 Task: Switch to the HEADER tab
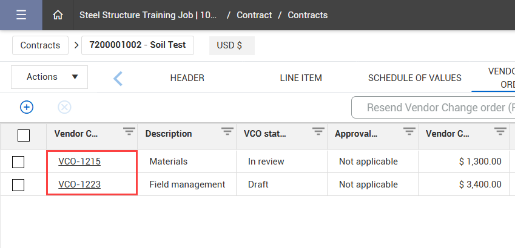coord(187,78)
